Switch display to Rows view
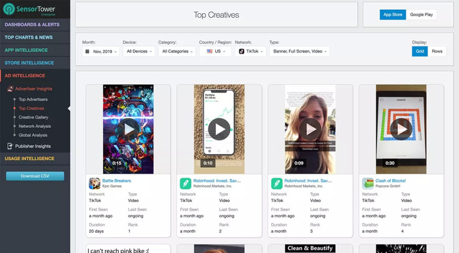 [x=437, y=51]
